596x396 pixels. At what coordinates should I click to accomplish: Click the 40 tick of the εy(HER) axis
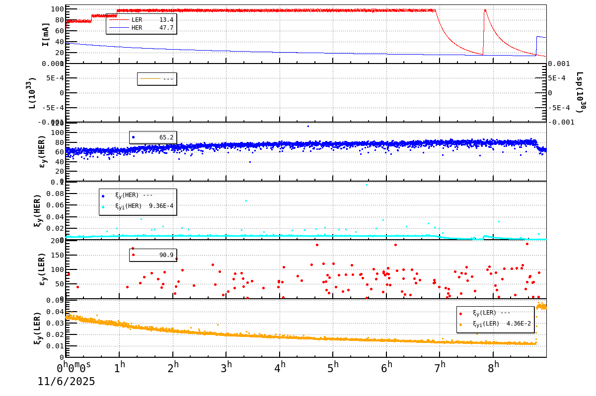(59, 161)
